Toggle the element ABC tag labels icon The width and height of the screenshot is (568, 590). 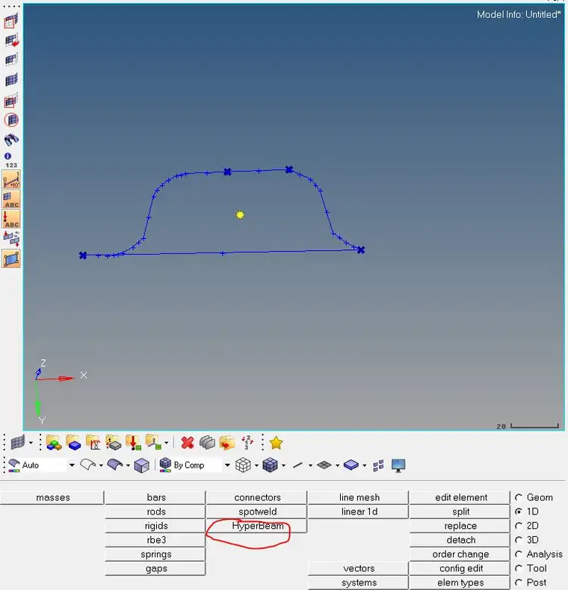[x=11, y=199]
